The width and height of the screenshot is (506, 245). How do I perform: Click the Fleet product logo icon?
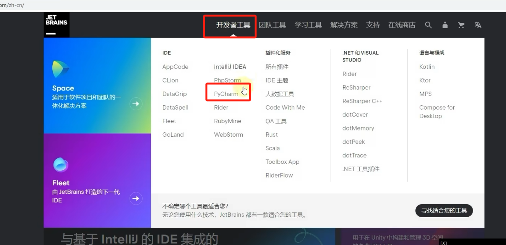pos(60,165)
